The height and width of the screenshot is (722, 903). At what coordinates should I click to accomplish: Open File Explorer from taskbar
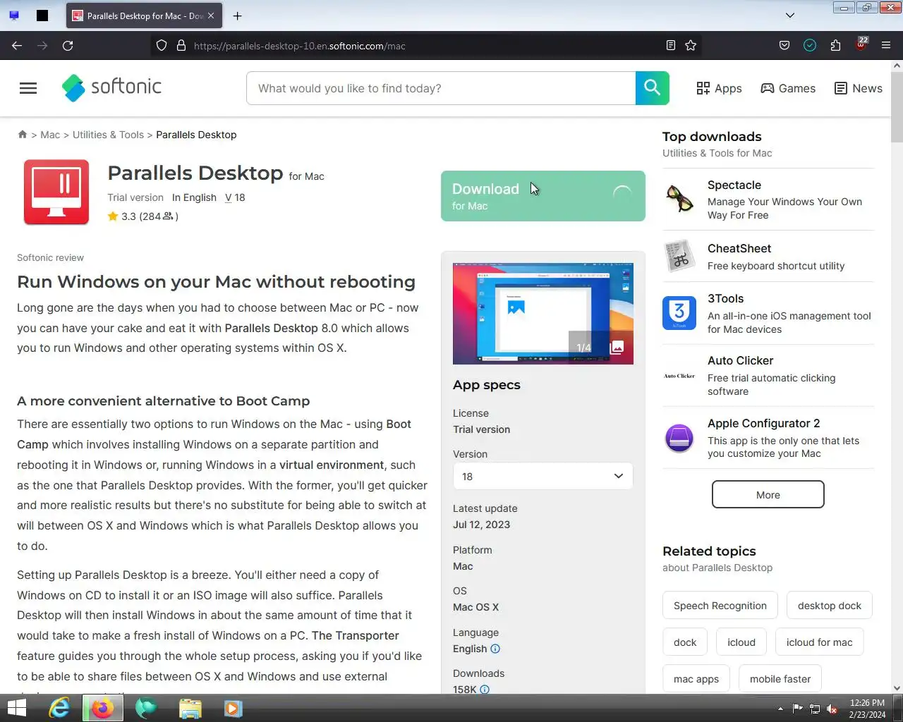pos(190,708)
